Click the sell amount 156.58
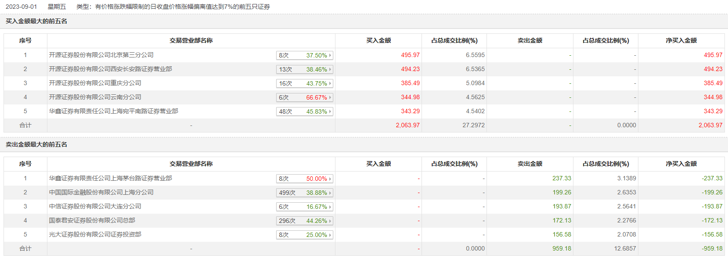This screenshot has height=258, width=728. pos(562,234)
